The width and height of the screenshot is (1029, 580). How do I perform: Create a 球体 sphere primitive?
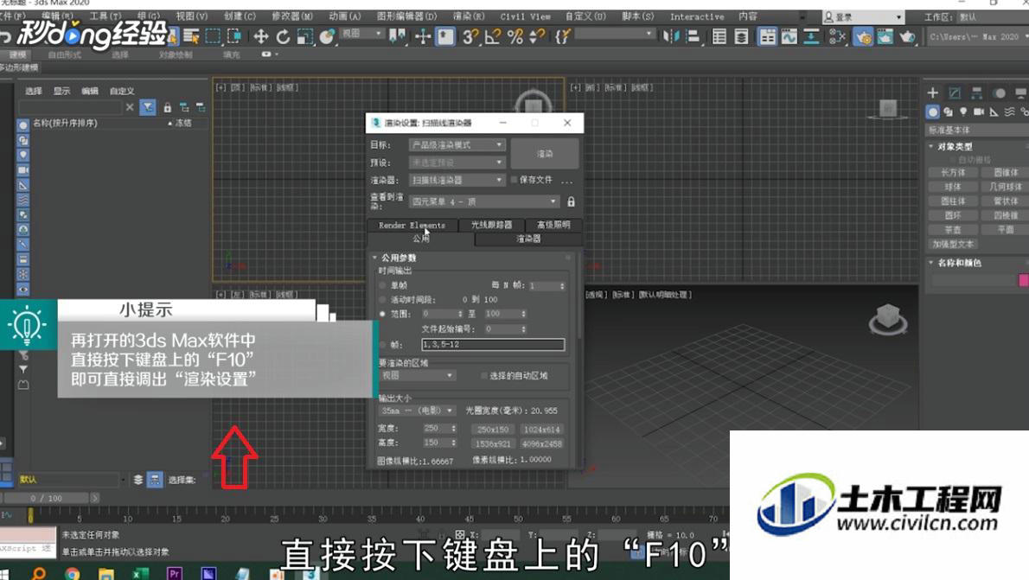pos(953,187)
